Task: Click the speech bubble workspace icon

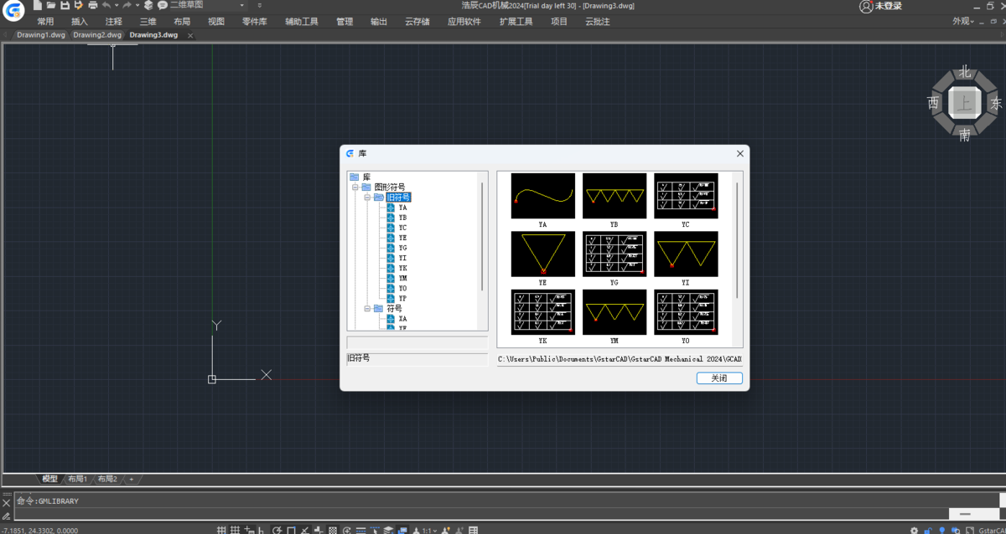Action: tap(163, 5)
